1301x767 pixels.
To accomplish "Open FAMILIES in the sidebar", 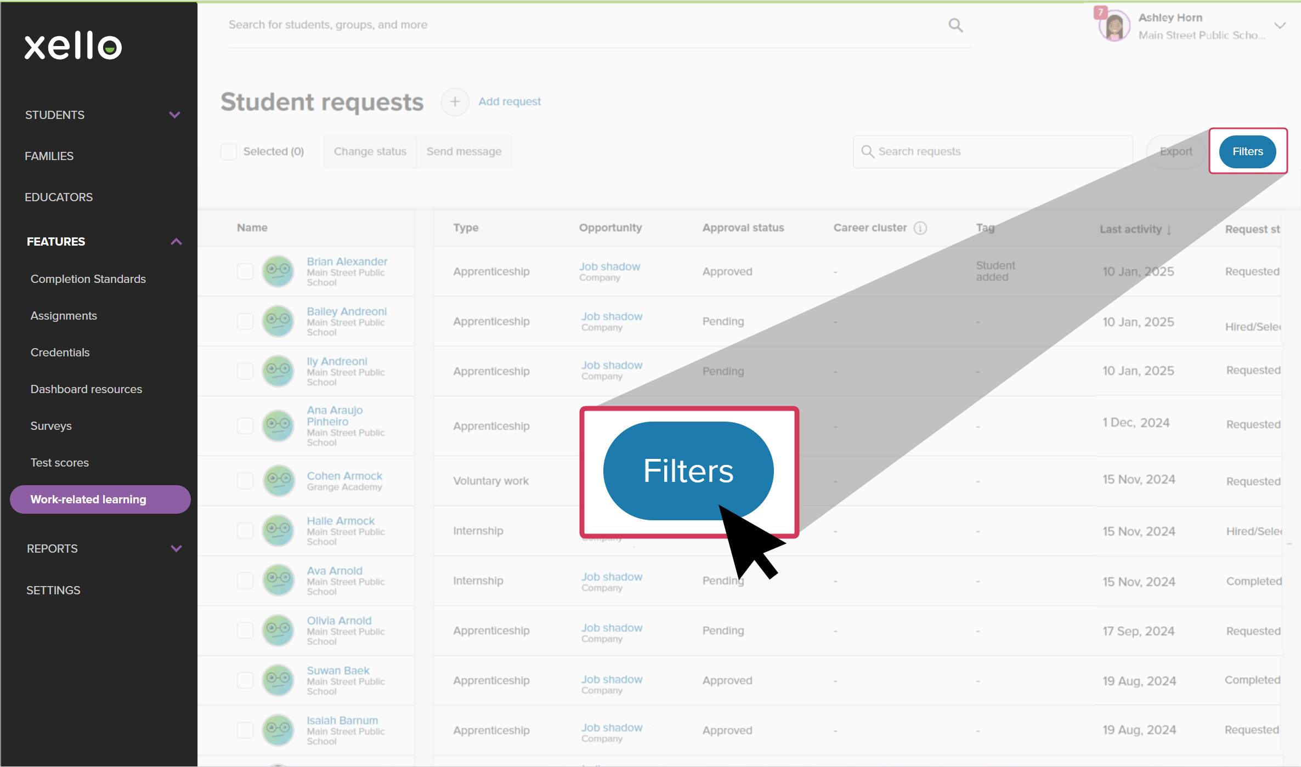I will tap(49, 156).
